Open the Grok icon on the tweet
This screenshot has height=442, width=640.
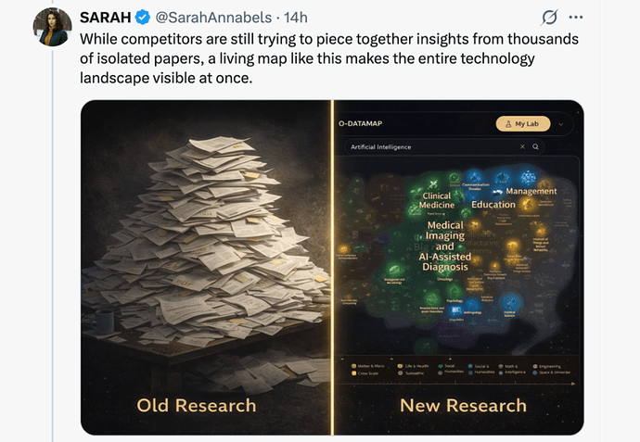549,17
